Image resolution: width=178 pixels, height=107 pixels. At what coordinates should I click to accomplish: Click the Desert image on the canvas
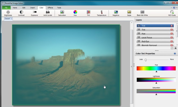pos(66,65)
